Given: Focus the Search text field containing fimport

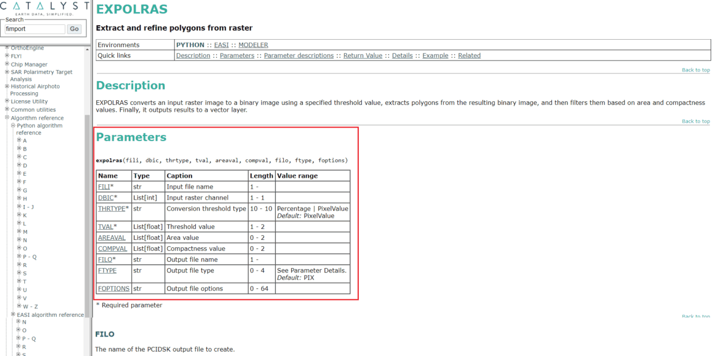Looking at the screenshot, I should (35, 29).
